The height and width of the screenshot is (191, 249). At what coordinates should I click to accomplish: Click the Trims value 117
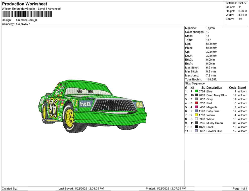tap(209, 40)
